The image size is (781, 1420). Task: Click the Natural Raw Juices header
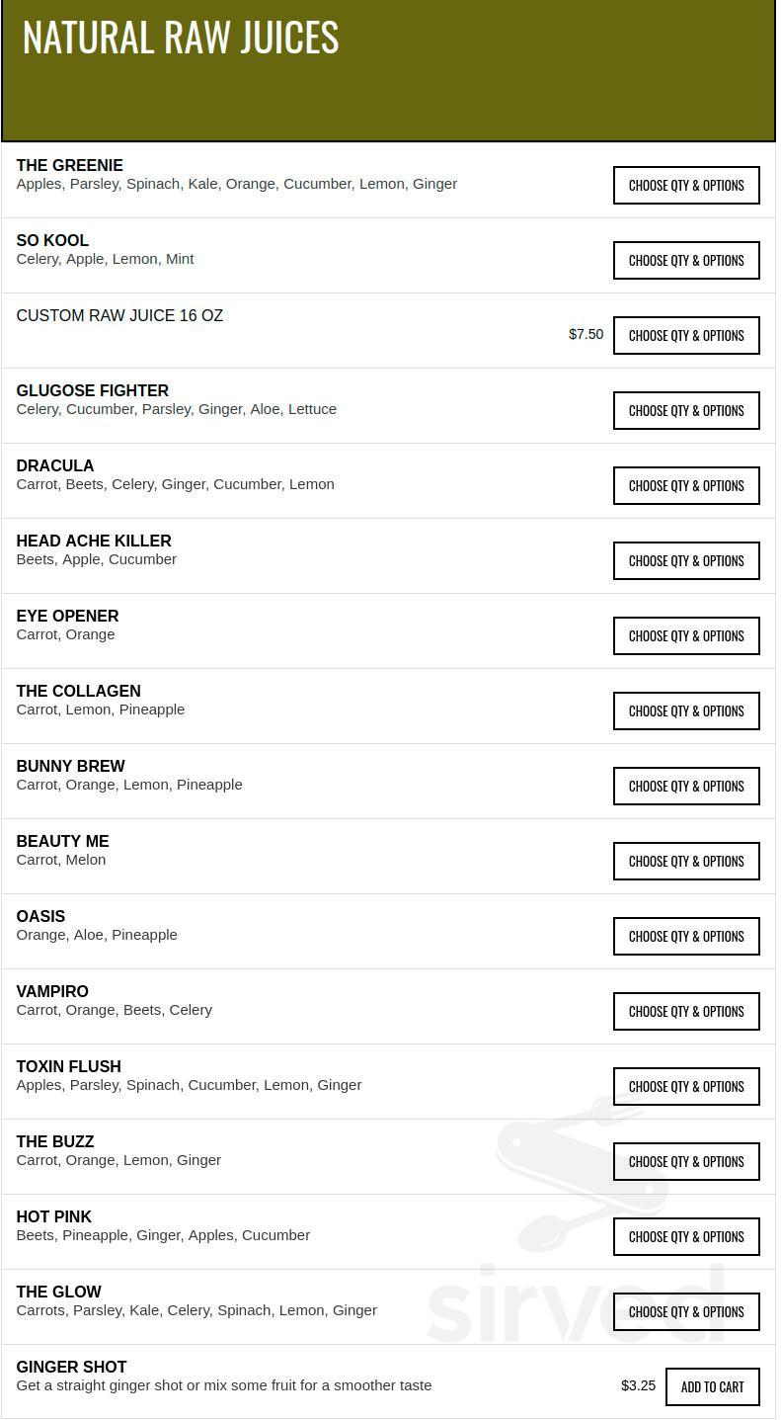click(x=181, y=38)
